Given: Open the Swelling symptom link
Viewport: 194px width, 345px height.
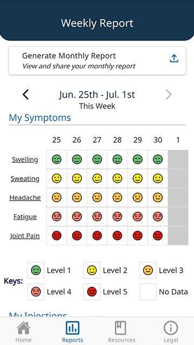Looking at the screenshot, I should (25, 160).
